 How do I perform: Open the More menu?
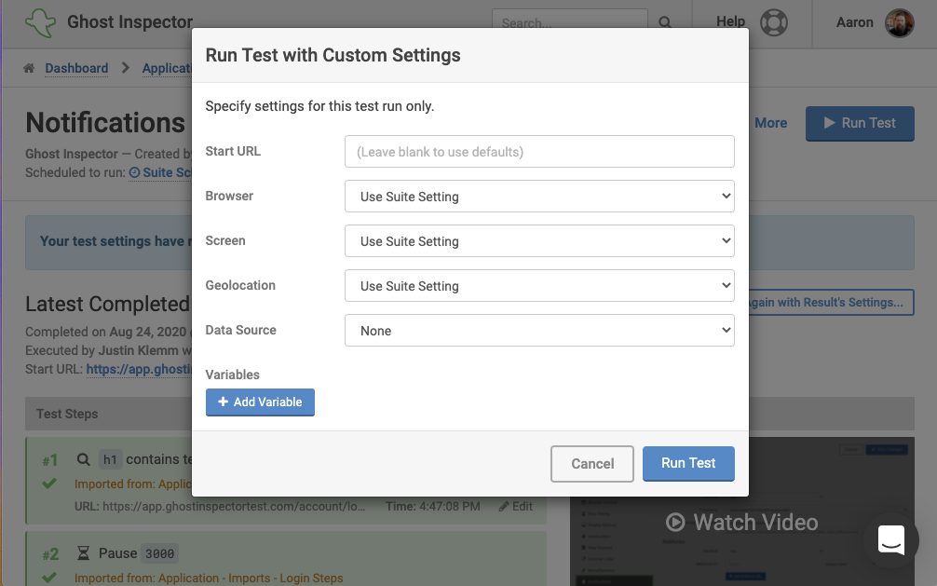(x=770, y=123)
